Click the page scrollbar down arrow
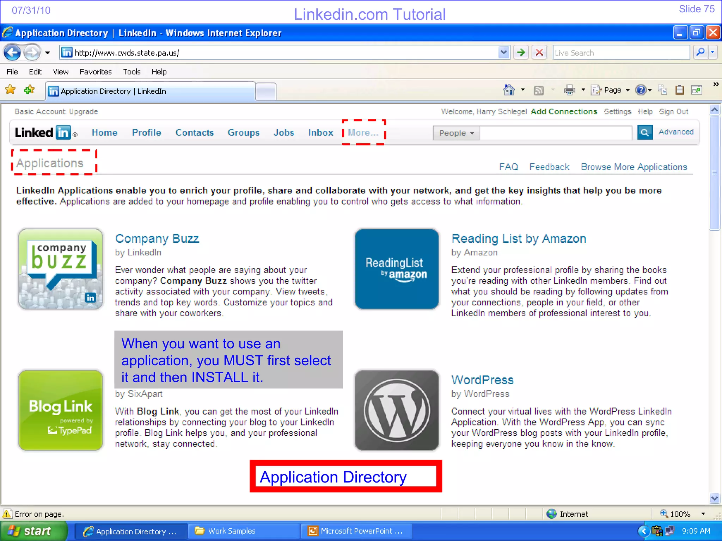 pos(715,498)
